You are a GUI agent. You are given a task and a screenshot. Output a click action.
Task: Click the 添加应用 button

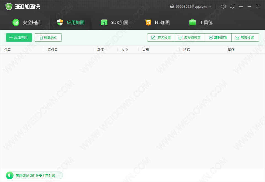pos(19,38)
